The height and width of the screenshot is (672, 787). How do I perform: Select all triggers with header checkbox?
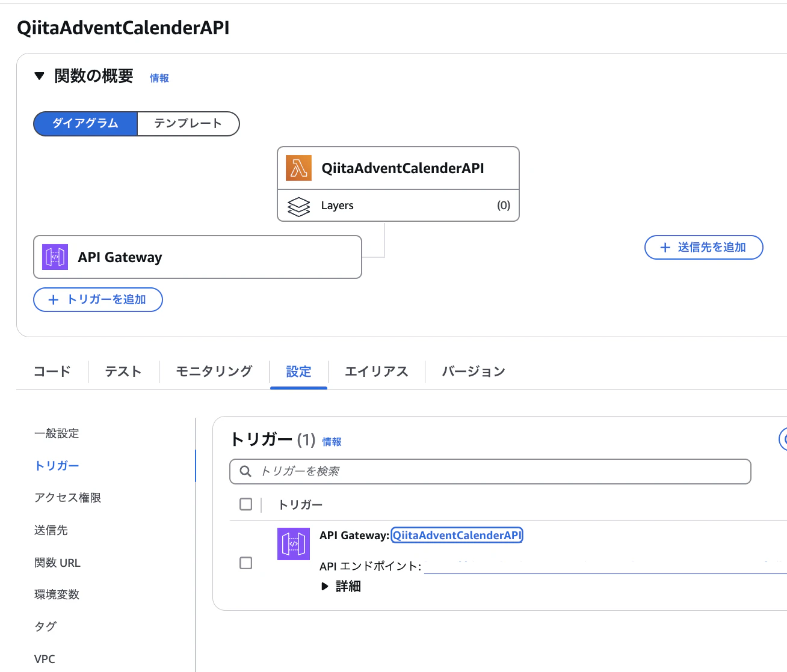pos(246,504)
